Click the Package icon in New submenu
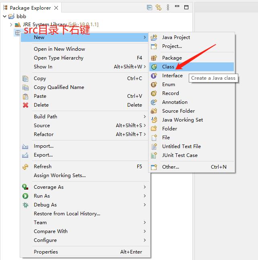This screenshot has height=260, width=258. [x=154, y=58]
